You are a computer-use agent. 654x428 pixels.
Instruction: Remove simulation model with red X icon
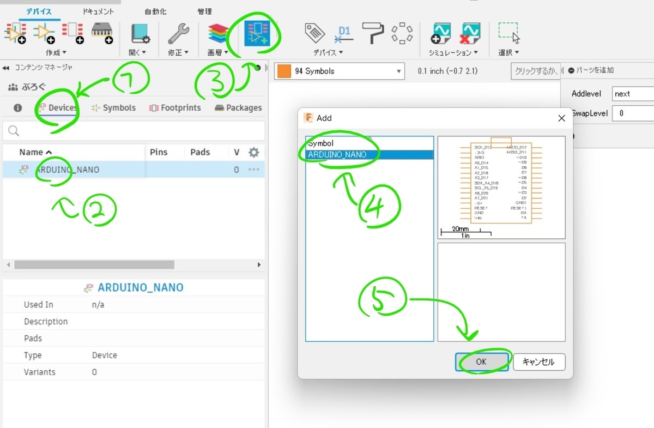point(469,33)
